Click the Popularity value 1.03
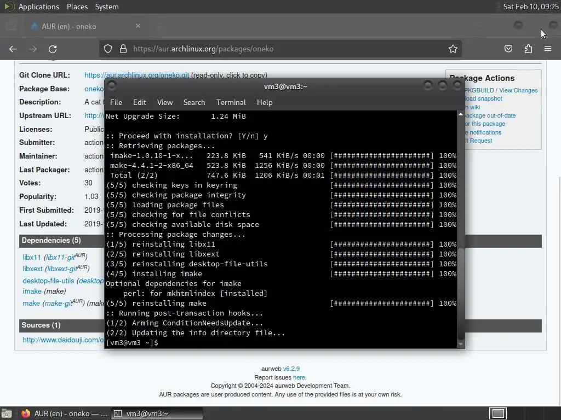 pos(91,196)
